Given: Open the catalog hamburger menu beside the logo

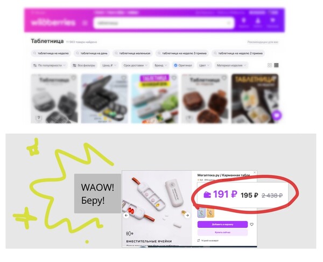Looking at the screenshot, I should coord(85,23).
